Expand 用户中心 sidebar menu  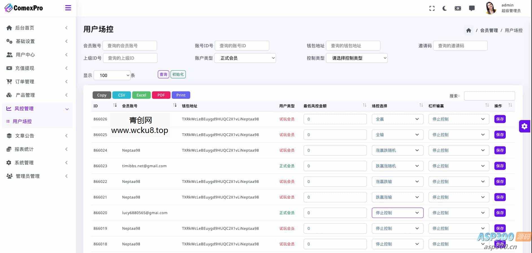point(37,54)
